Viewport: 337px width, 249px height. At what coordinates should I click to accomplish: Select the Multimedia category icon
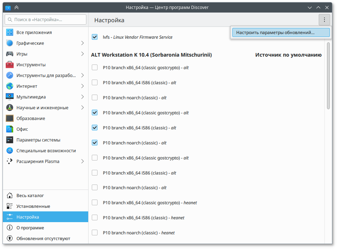coord(10,97)
